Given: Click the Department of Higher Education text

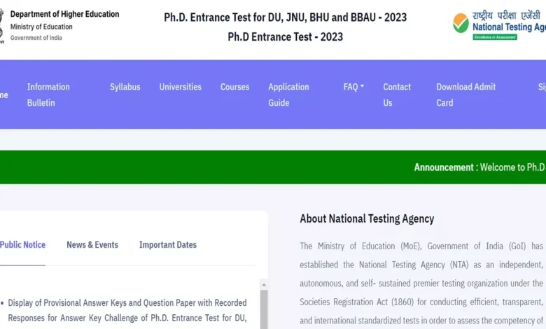Looking at the screenshot, I should click(x=64, y=14).
